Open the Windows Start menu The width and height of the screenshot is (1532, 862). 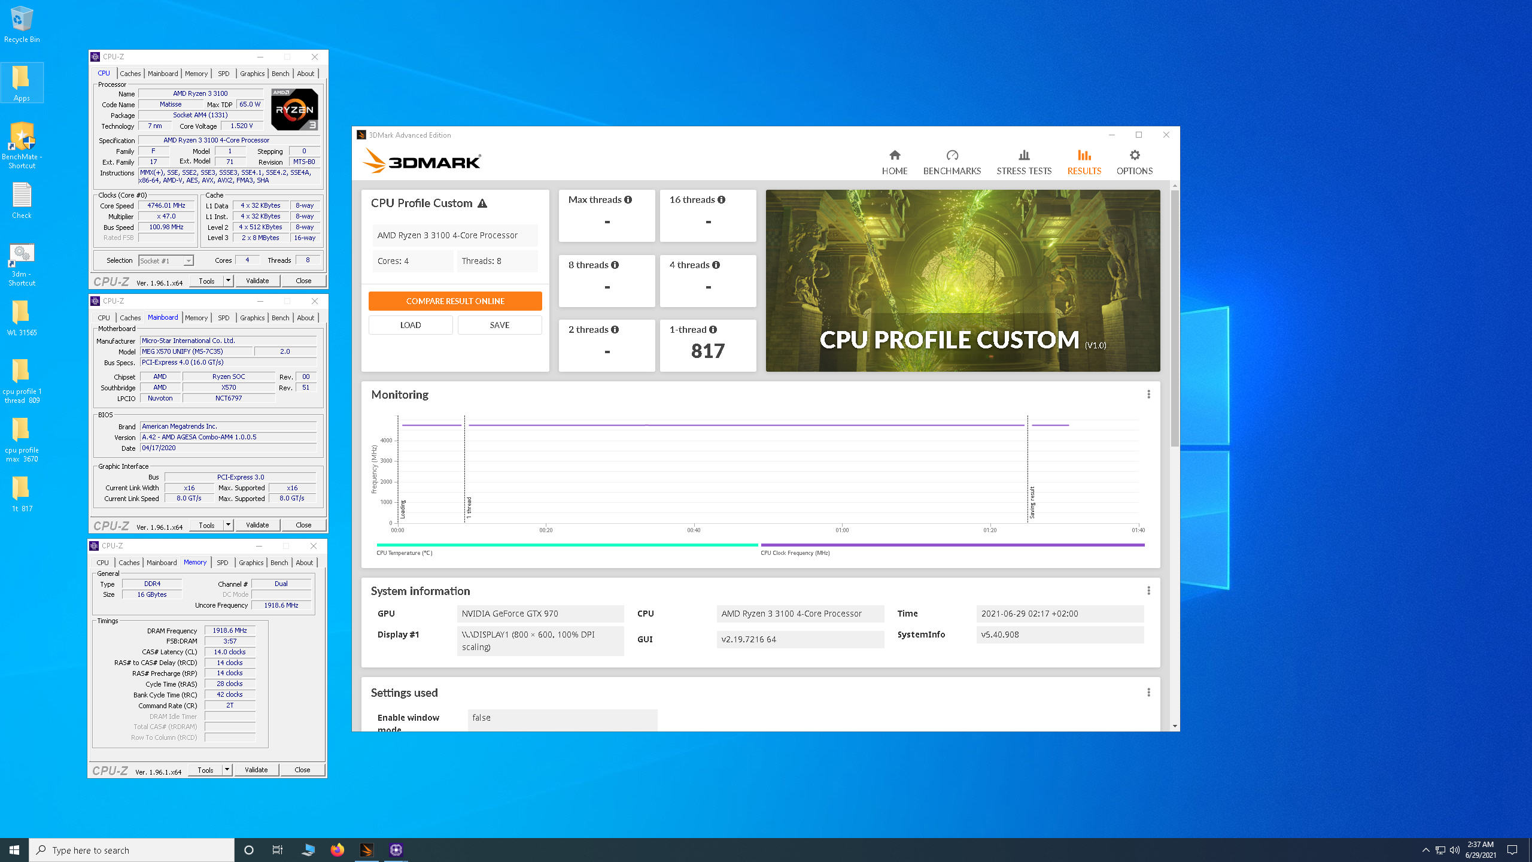click(x=14, y=850)
